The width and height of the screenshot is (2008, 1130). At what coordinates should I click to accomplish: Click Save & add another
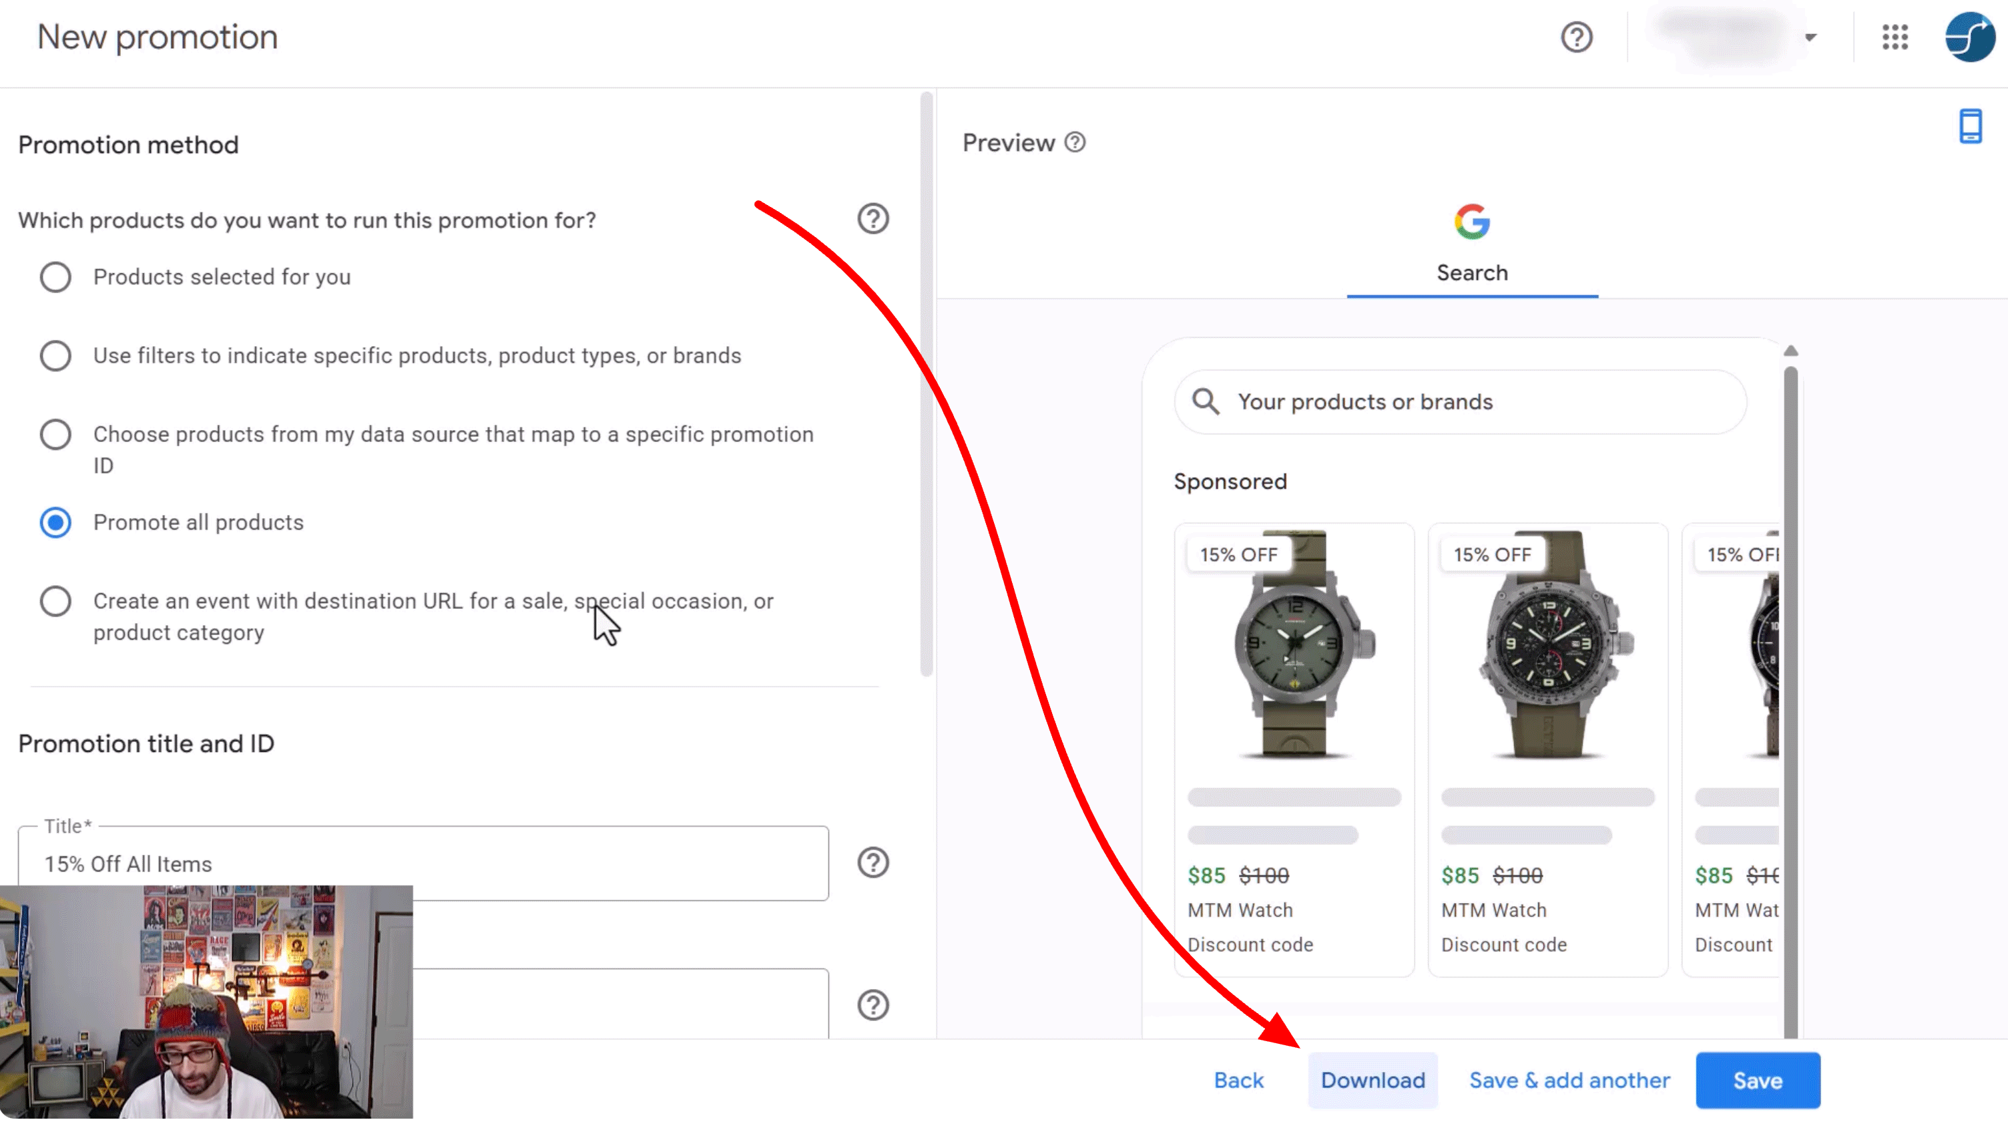(1569, 1080)
